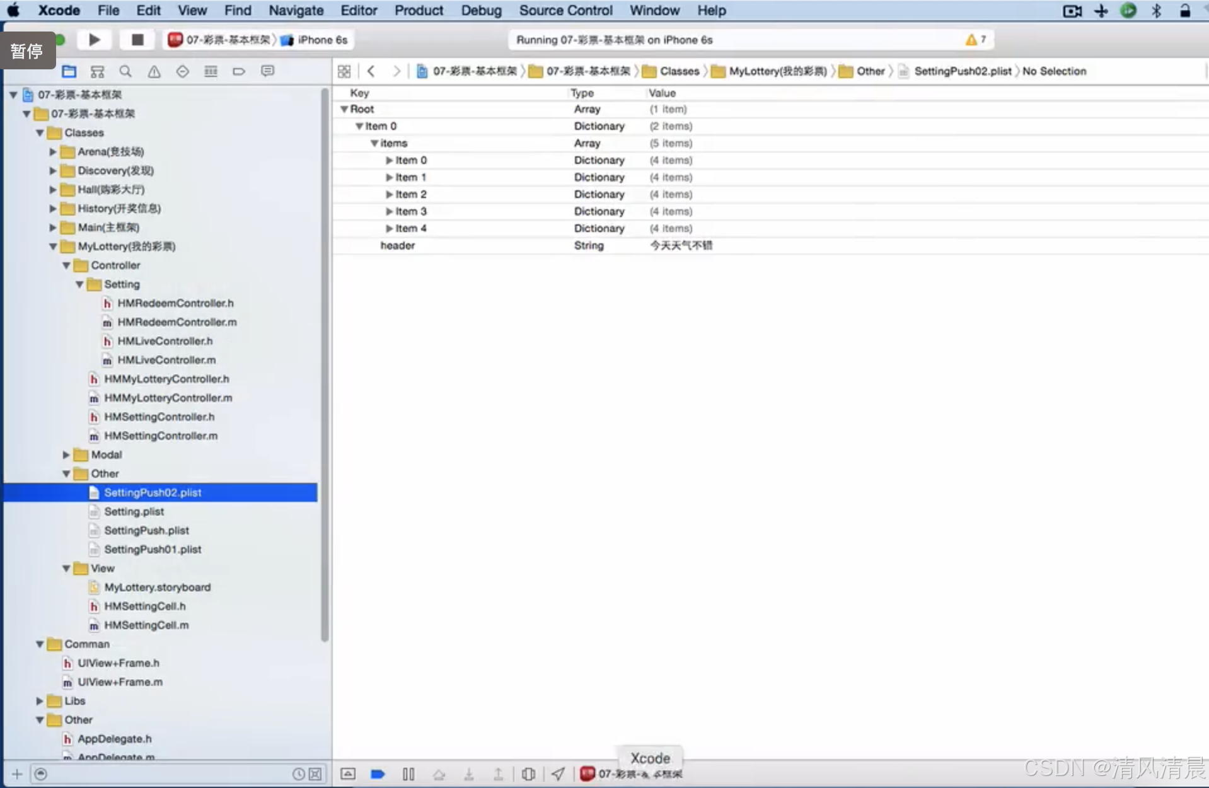1209x788 pixels.
Task: Select the iPhone 6s destination in scheme selector
Action: point(315,40)
